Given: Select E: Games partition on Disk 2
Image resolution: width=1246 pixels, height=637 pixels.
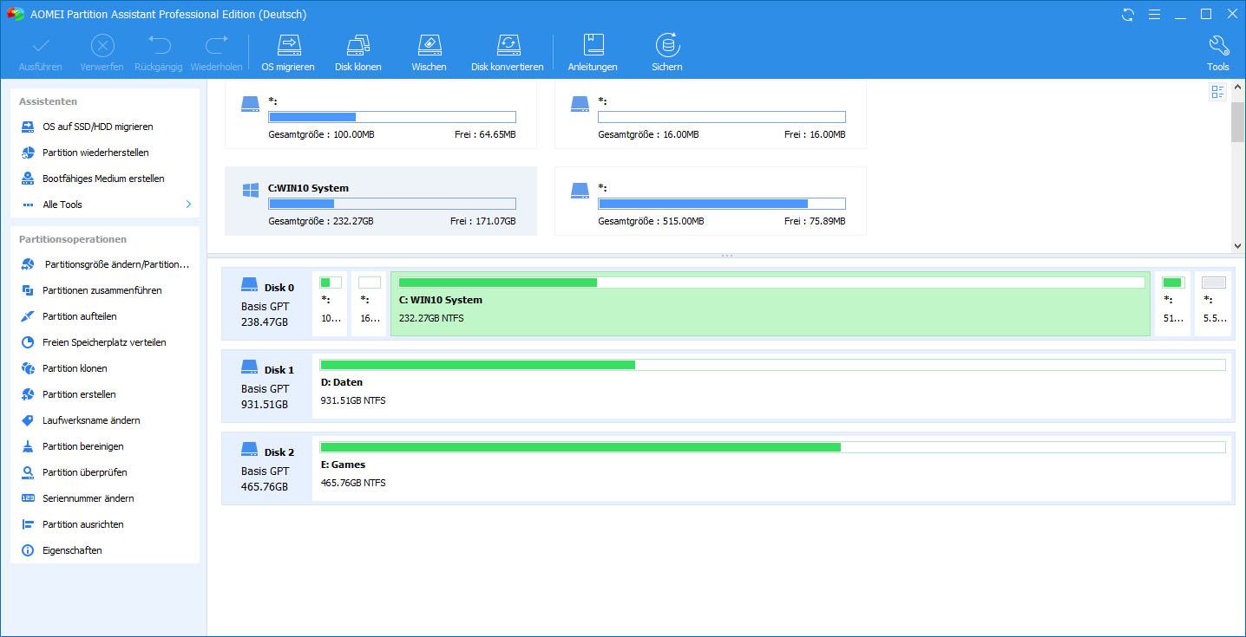Looking at the screenshot, I should pyautogui.click(x=772, y=468).
